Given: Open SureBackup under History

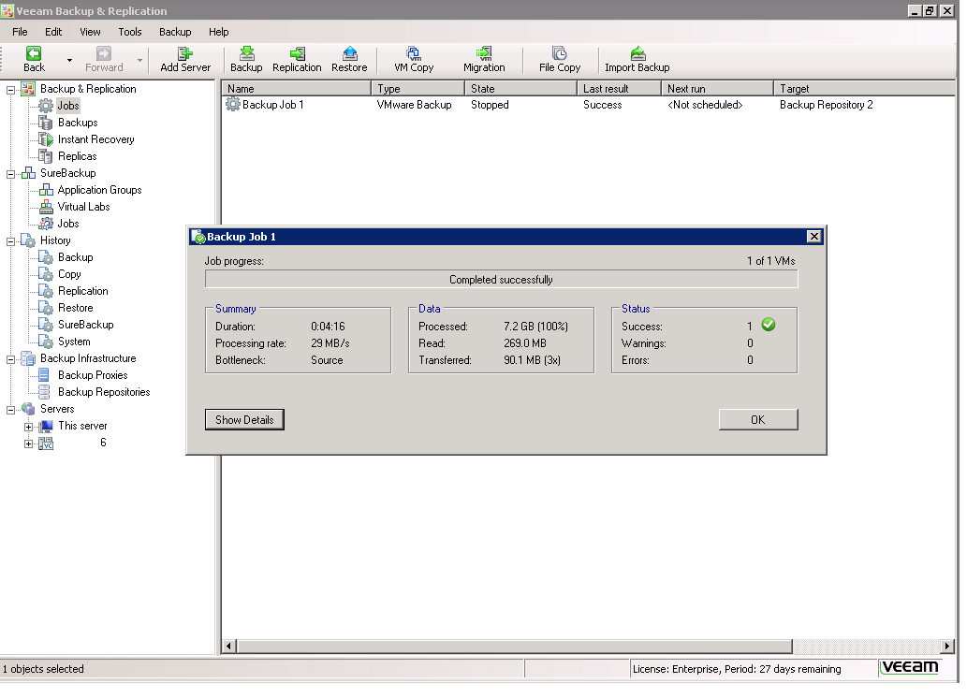Looking at the screenshot, I should click(x=85, y=325).
